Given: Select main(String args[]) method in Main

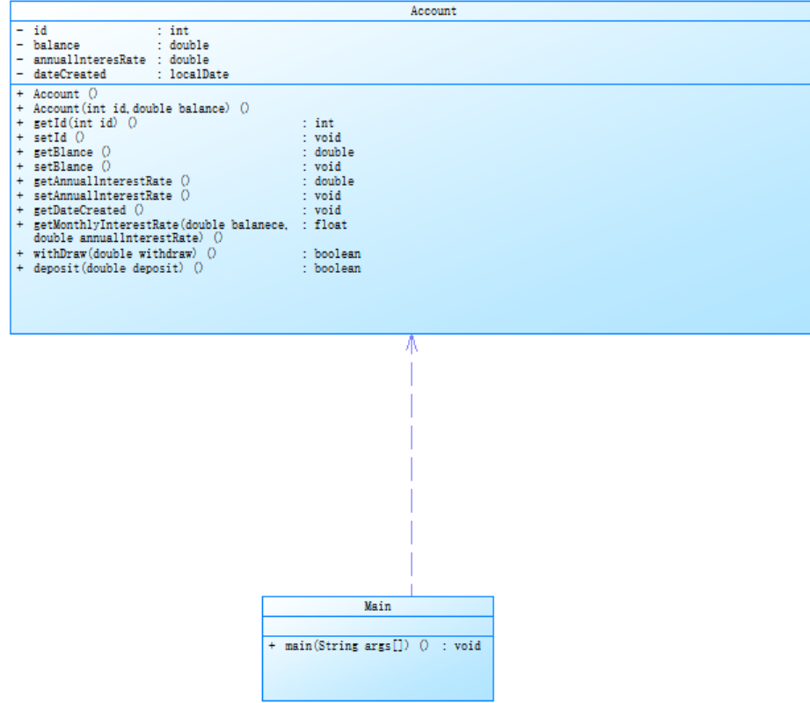Looking at the screenshot, I should tap(375, 646).
